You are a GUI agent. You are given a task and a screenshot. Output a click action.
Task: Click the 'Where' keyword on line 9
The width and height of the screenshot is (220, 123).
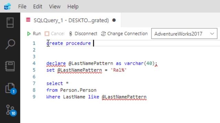coord(53,97)
